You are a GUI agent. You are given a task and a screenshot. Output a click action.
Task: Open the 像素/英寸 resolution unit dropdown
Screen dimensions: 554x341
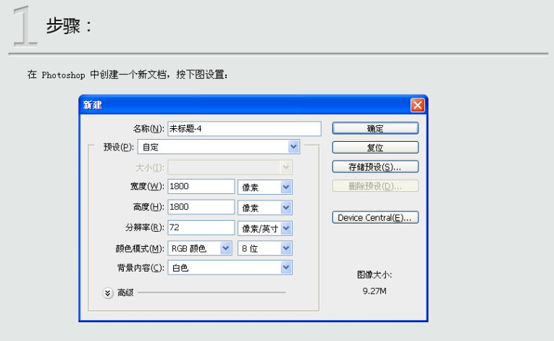(264, 228)
